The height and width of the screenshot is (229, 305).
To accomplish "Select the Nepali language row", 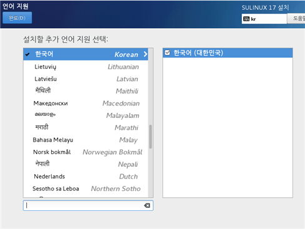I will coord(85,164).
